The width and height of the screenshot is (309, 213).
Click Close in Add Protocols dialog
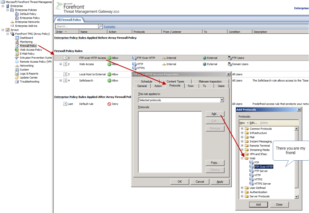(x=279, y=205)
